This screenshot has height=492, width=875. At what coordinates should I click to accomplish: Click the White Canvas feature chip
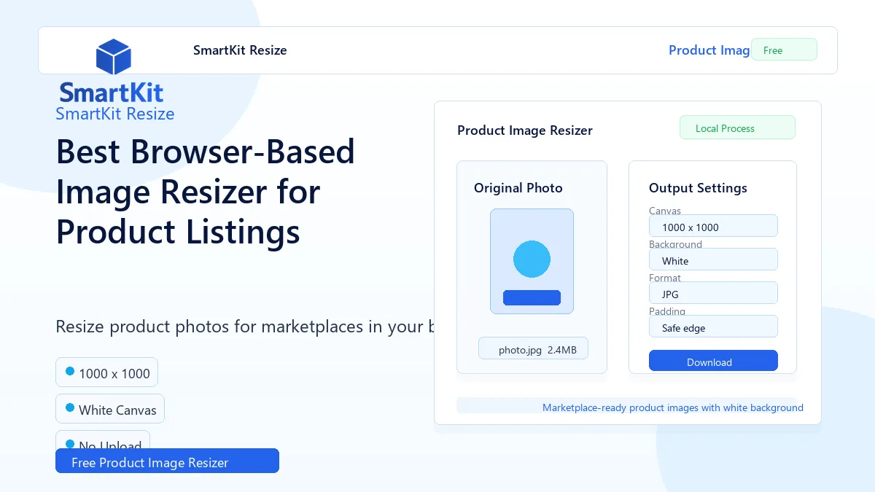click(110, 409)
